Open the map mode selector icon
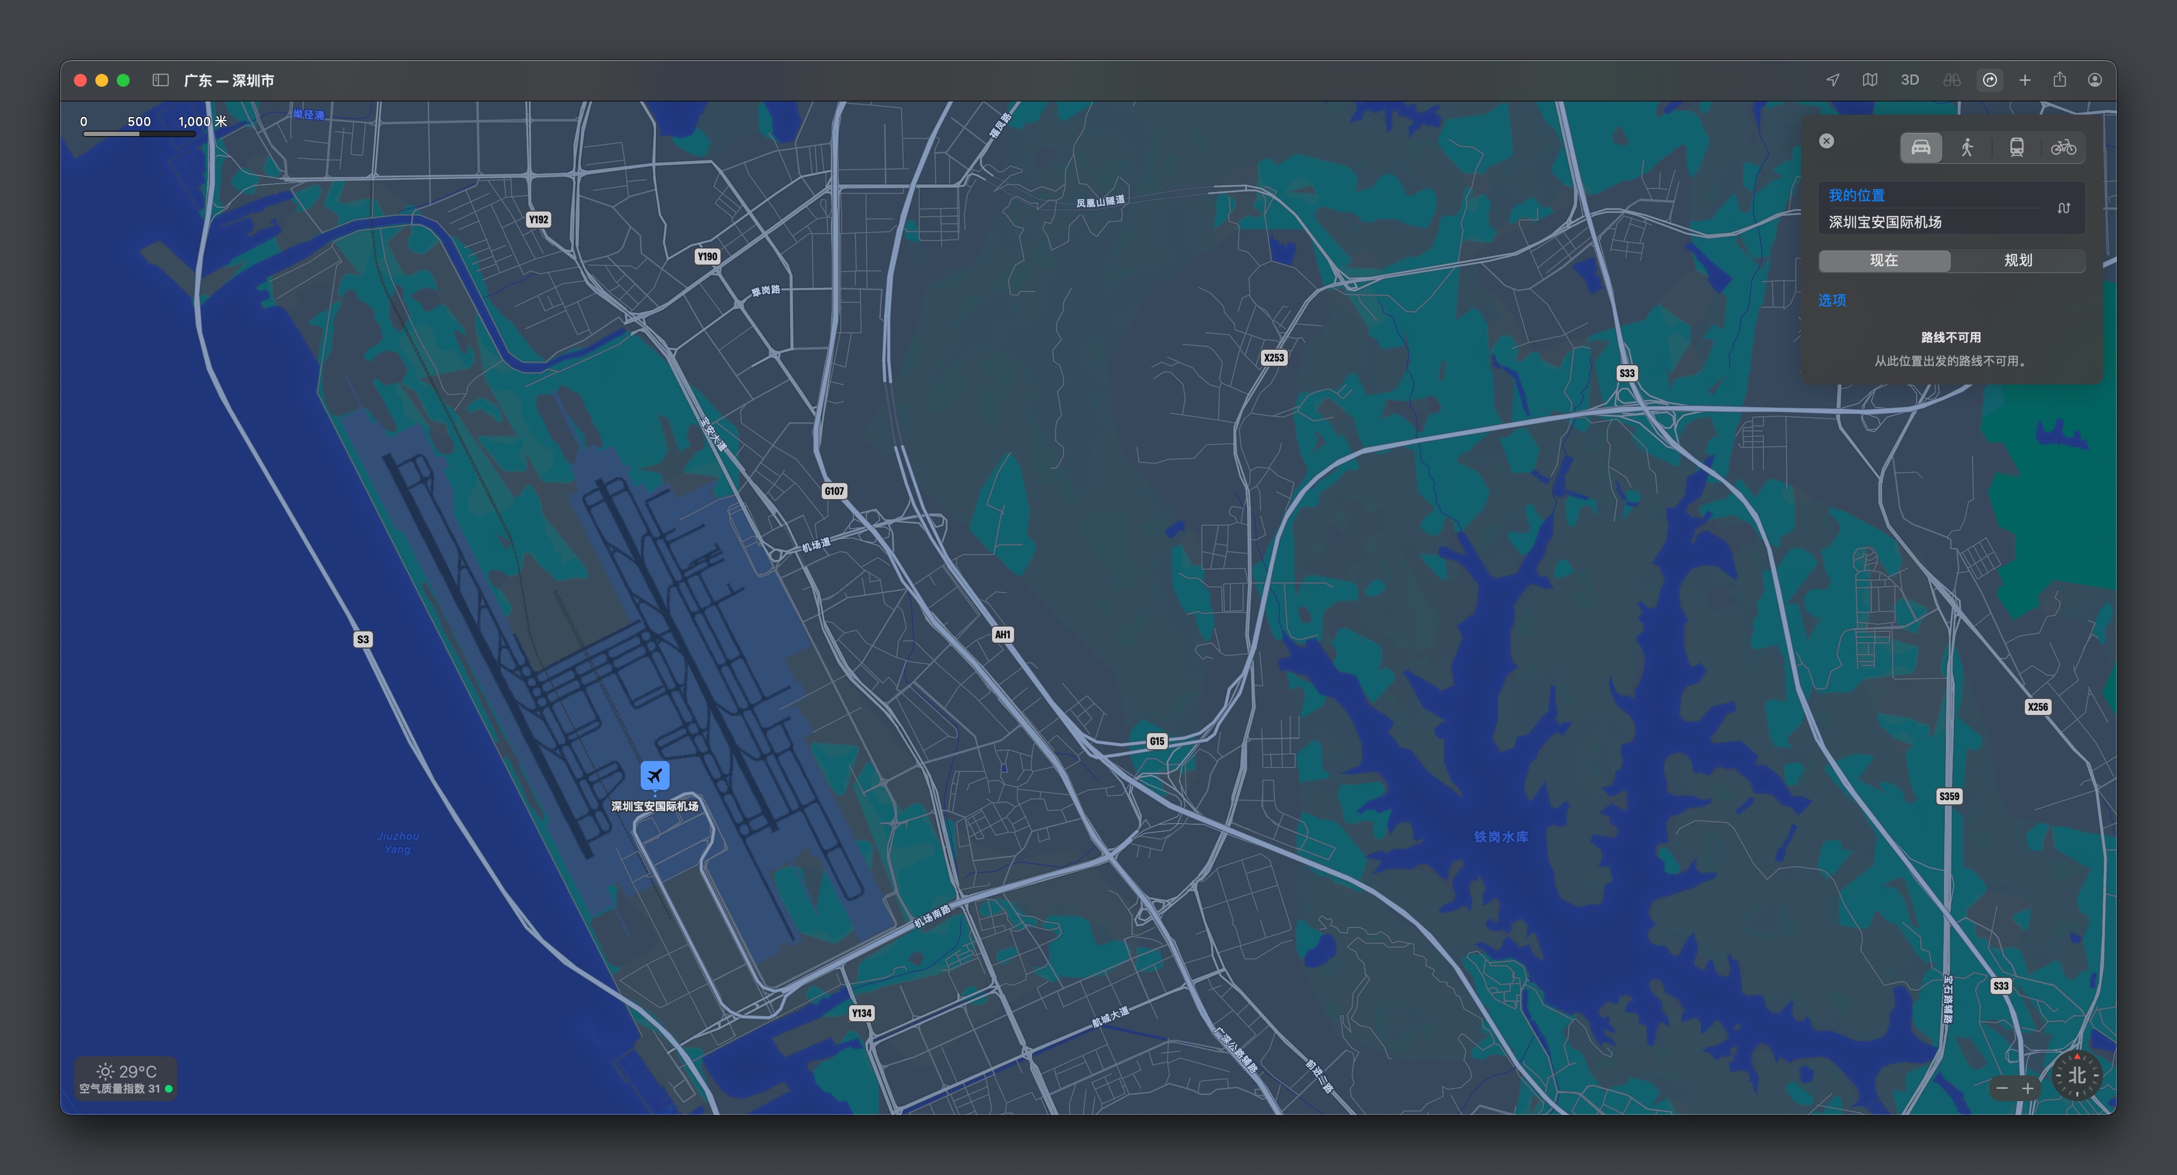This screenshot has height=1175, width=2177. tap(1870, 80)
